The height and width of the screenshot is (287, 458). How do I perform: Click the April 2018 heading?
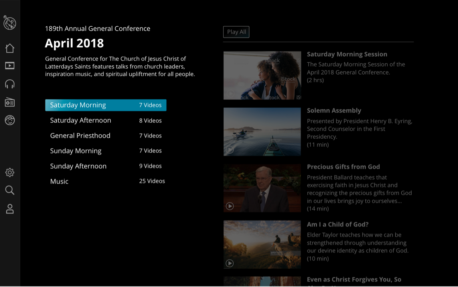tap(74, 43)
